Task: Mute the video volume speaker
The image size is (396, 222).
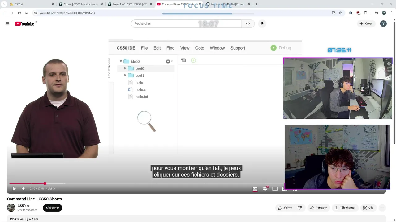Action: point(23,189)
